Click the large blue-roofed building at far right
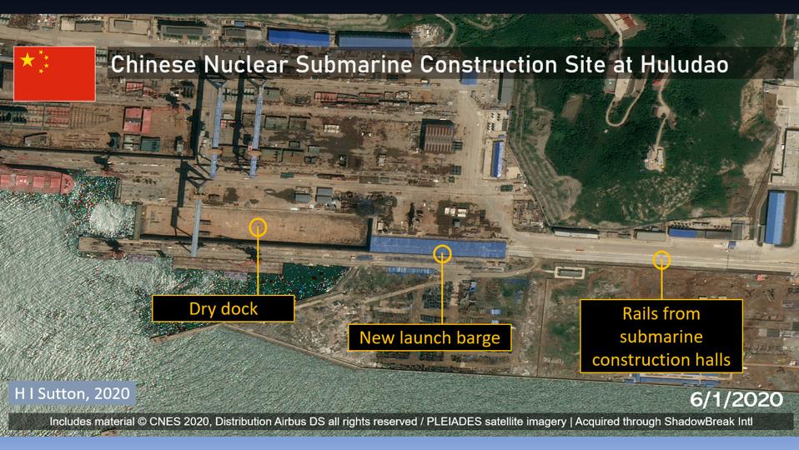 pyautogui.click(x=776, y=217)
